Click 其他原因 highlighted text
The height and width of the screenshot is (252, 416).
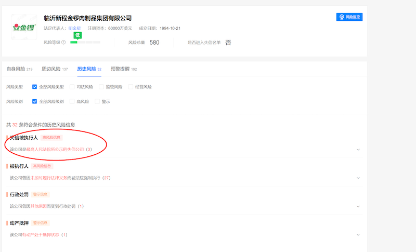[38, 206]
